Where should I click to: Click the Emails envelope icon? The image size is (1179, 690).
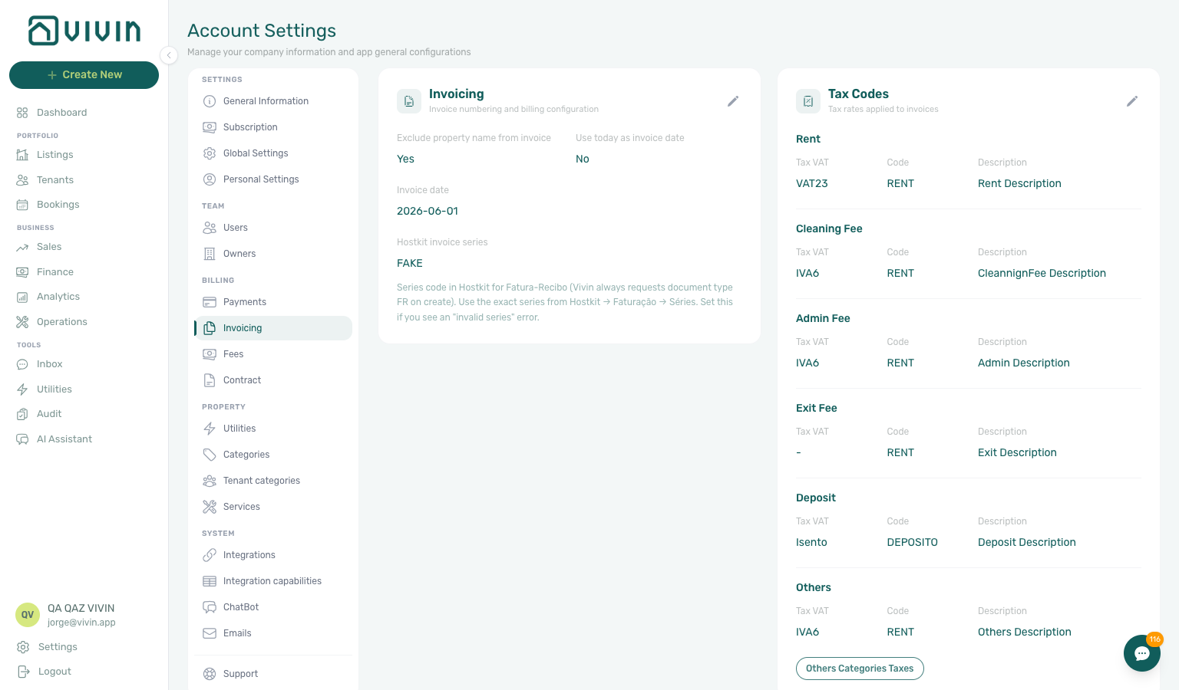[210, 633]
